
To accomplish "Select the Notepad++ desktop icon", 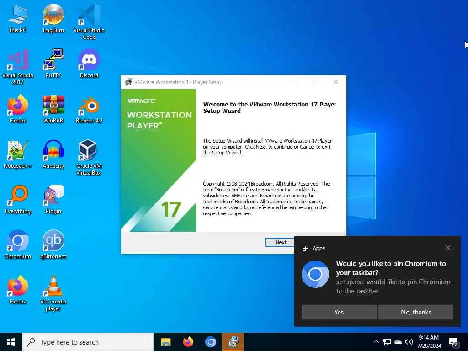I will (x=18, y=154).
